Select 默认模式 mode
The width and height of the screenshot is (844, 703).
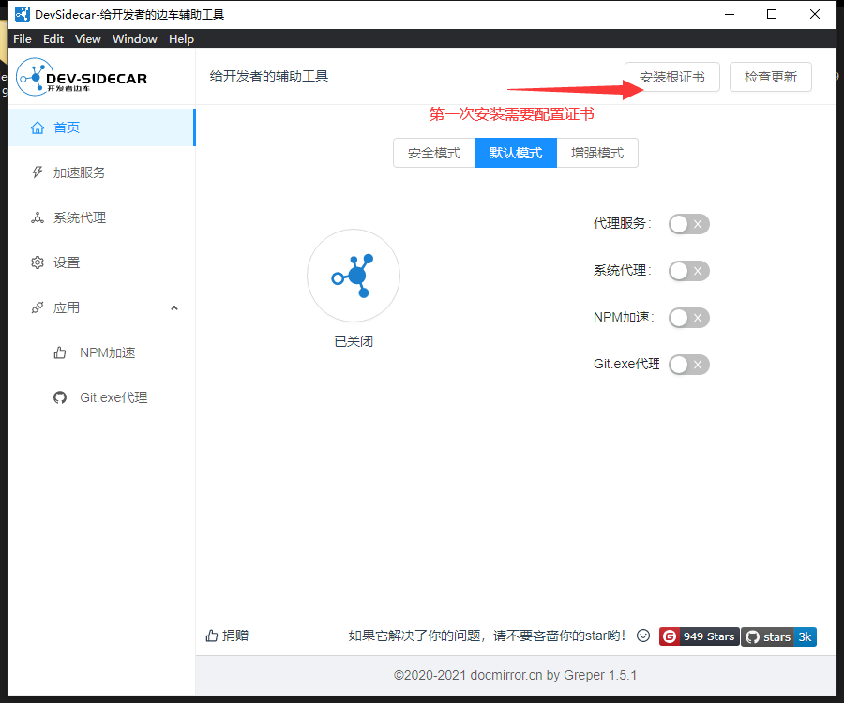click(516, 153)
